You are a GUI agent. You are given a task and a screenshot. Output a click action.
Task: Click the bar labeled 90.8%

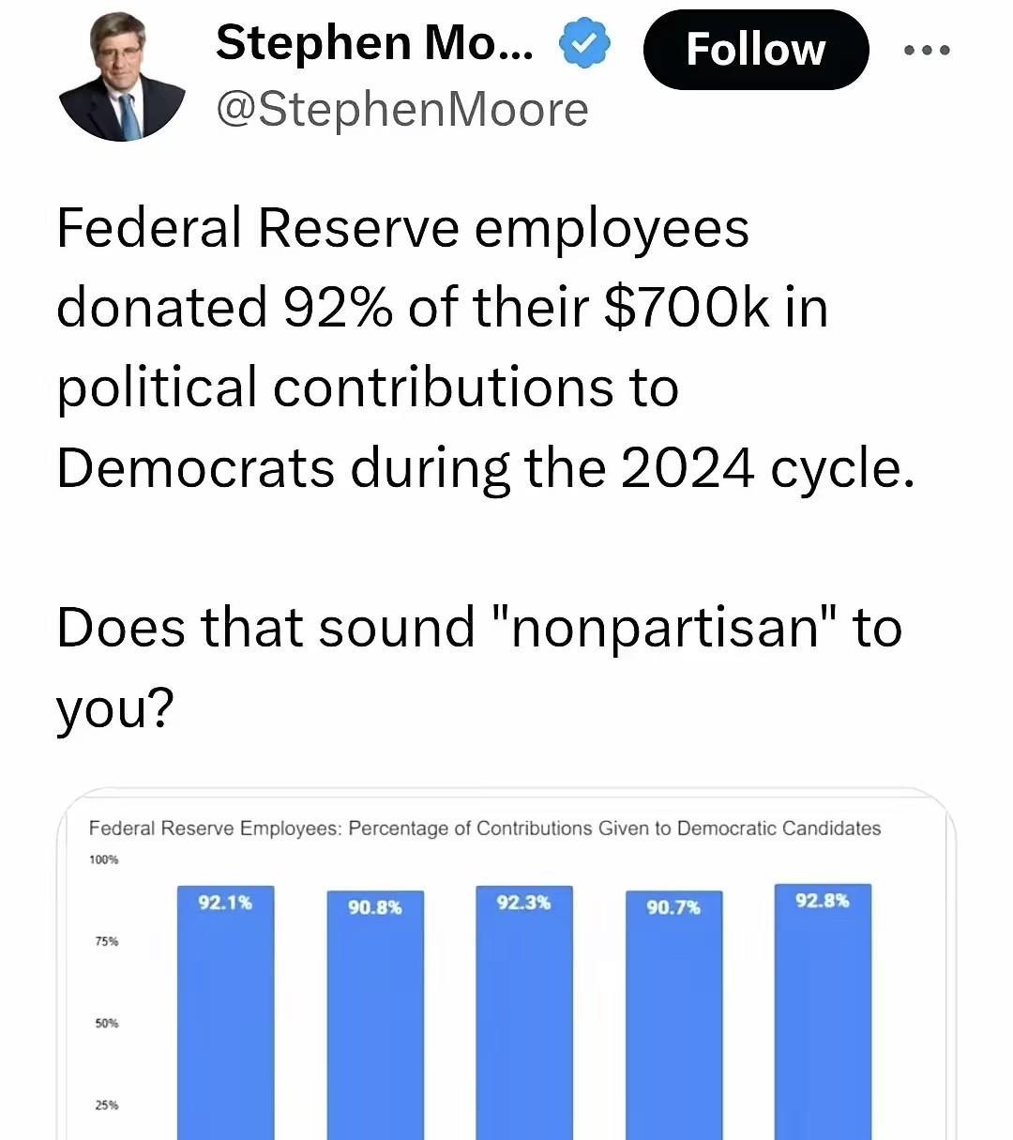point(375,1015)
